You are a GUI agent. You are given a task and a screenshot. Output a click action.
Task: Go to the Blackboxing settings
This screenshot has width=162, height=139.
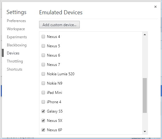[x=17, y=45]
